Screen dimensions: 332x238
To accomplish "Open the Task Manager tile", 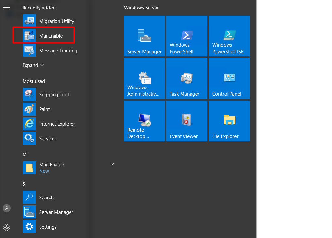I will (x=187, y=79).
